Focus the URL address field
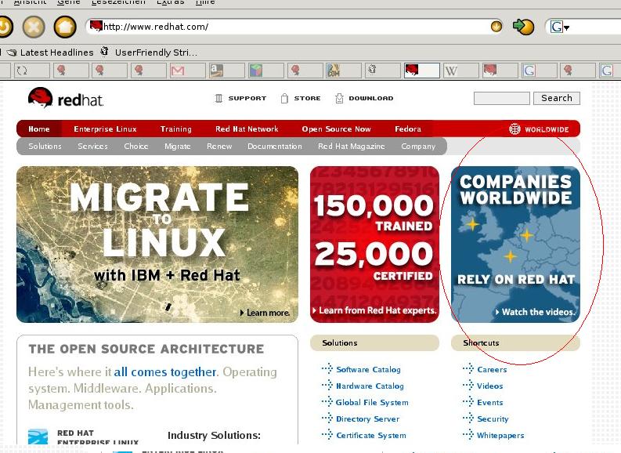 [294, 27]
